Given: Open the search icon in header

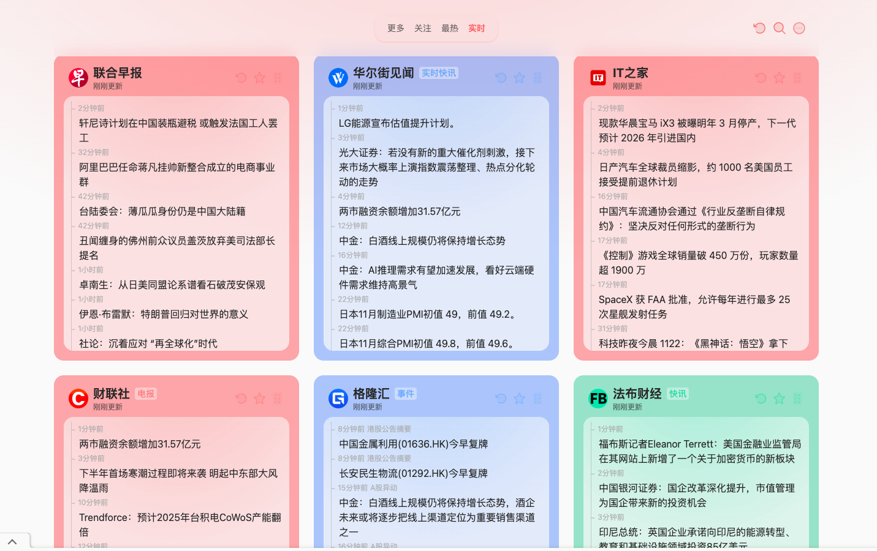Looking at the screenshot, I should (x=780, y=28).
